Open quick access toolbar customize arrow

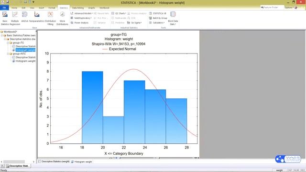[x=33, y=2]
